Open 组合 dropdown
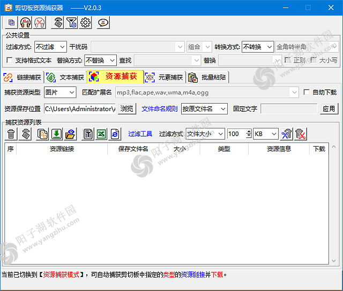The width and height of the screenshot is (343, 291). coord(199,47)
